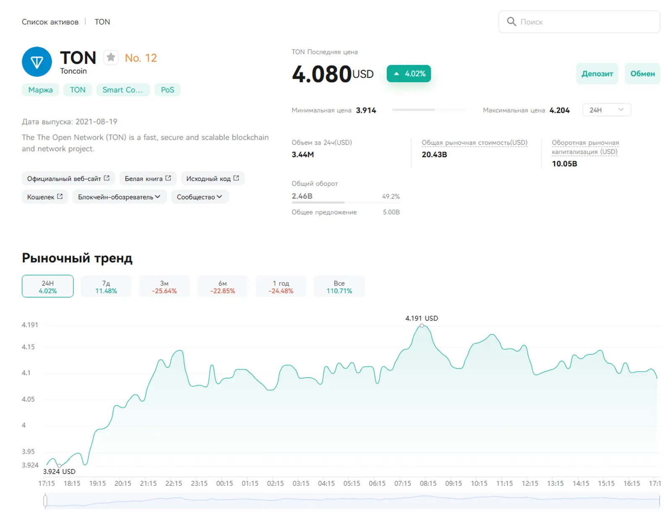671x521 pixels.
Task: Open Белая книга whitepaper link
Action: click(148, 179)
